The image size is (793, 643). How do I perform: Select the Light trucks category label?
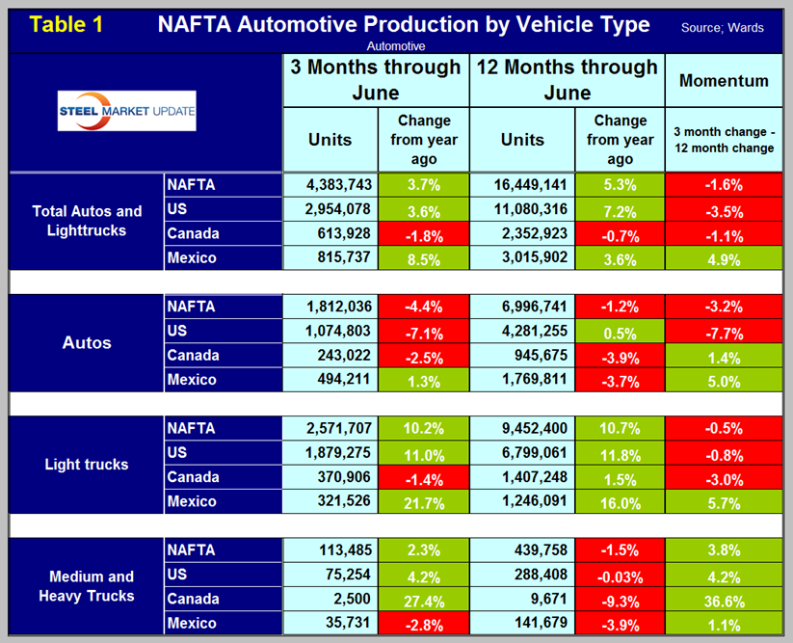point(87,464)
